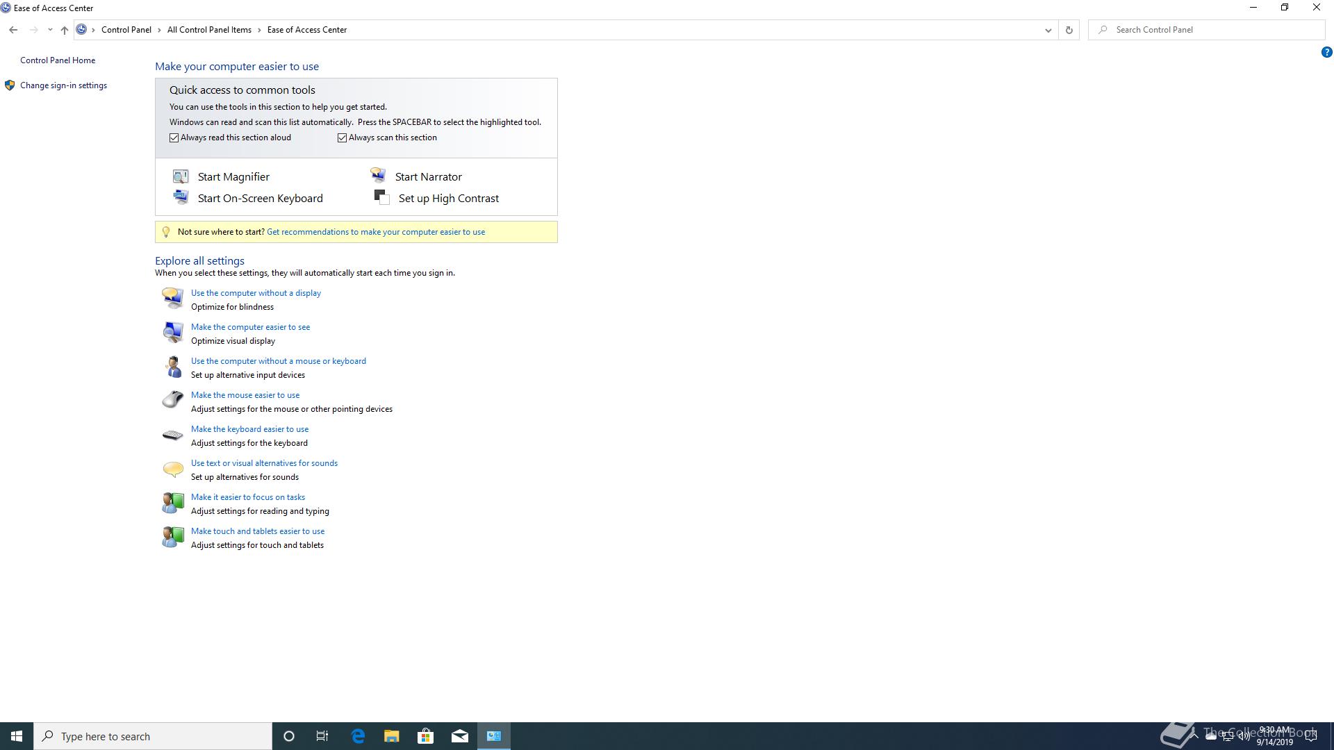Click the Refresh button in address bar
This screenshot has height=750, width=1334.
[1069, 30]
